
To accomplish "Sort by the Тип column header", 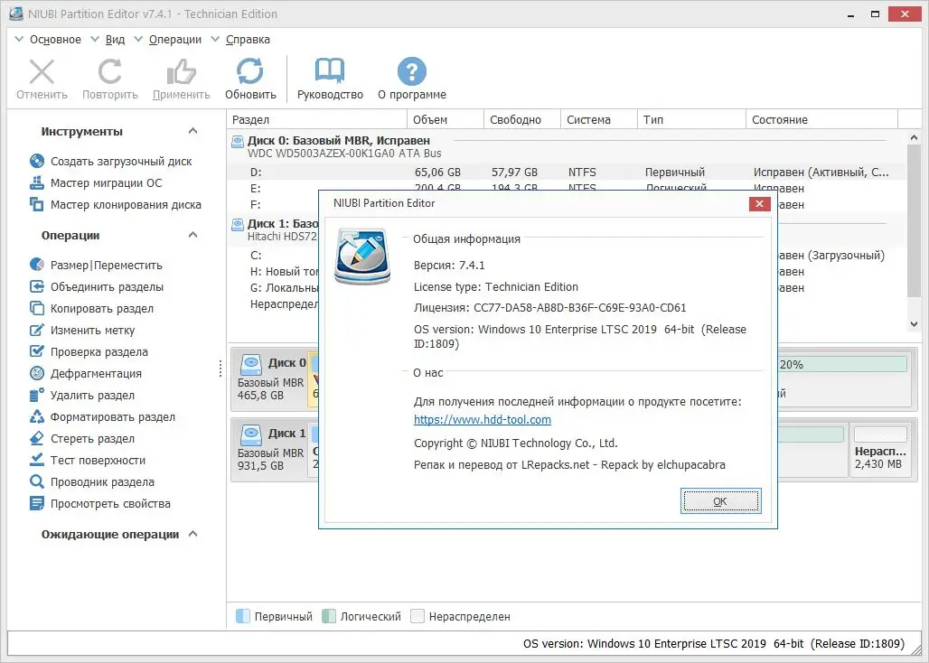I will coord(692,119).
